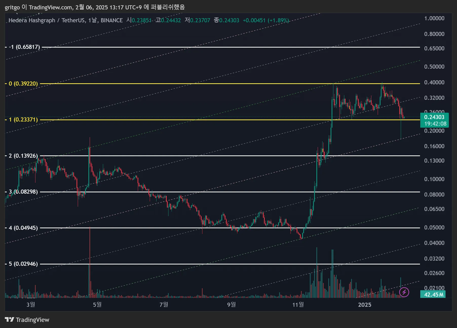Click the 0.06500 price axis label
Screen dimensions: 457x328
(x=434, y=209)
